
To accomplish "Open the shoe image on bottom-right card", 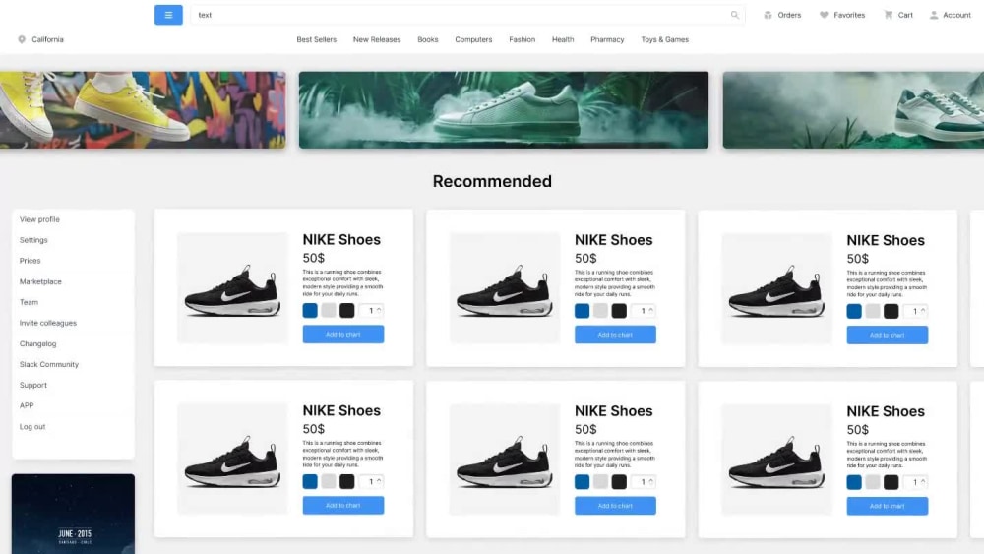I will click(x=777, y=460).
